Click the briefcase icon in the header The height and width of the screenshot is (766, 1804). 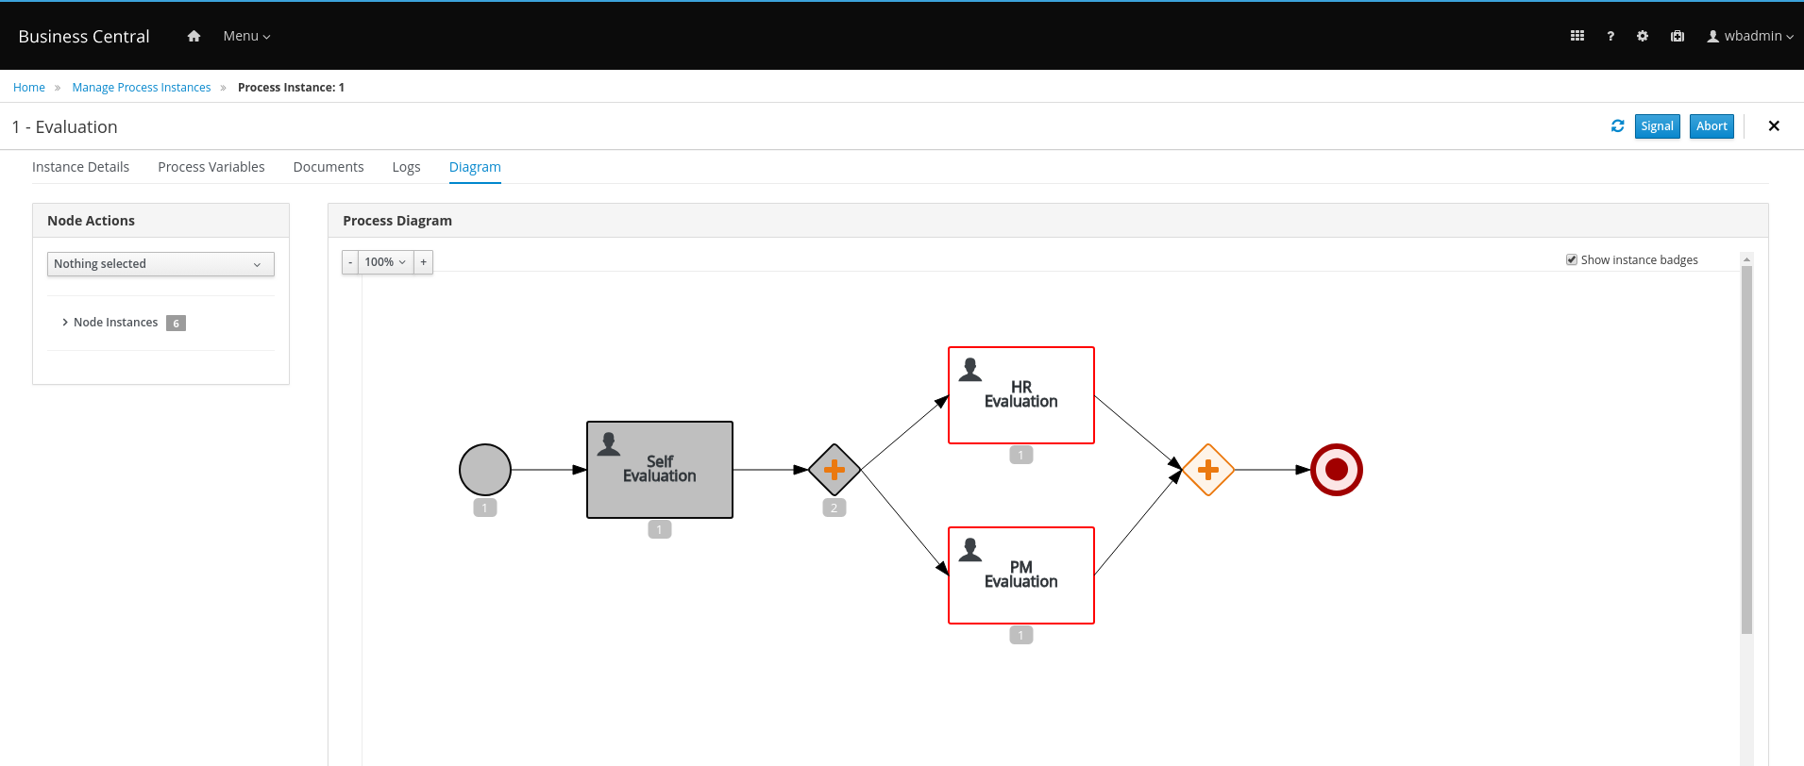(1678, 36)
